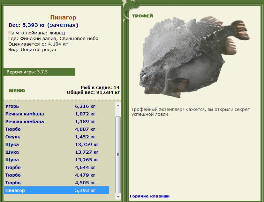
Task: Select Щука 13,265 кг entry
Action: click(x=56, y=160)
